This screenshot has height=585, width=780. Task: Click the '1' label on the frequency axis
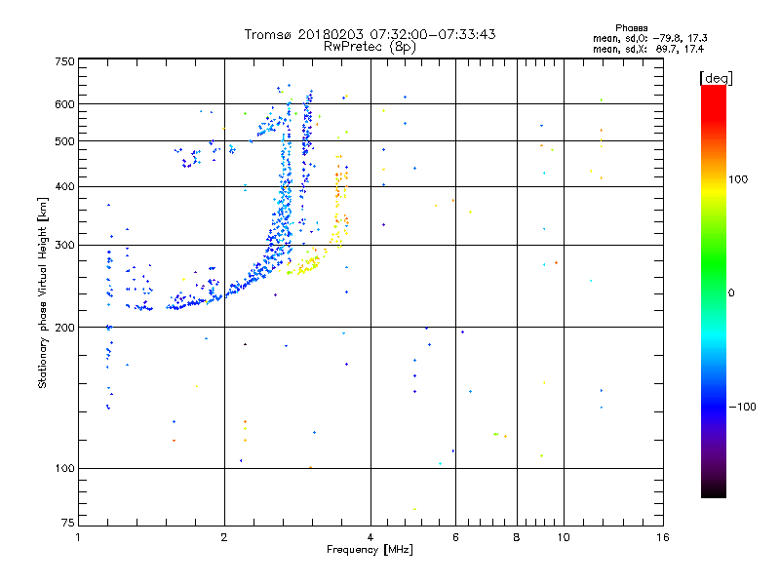pyautogui.click(x=78, y=537)
